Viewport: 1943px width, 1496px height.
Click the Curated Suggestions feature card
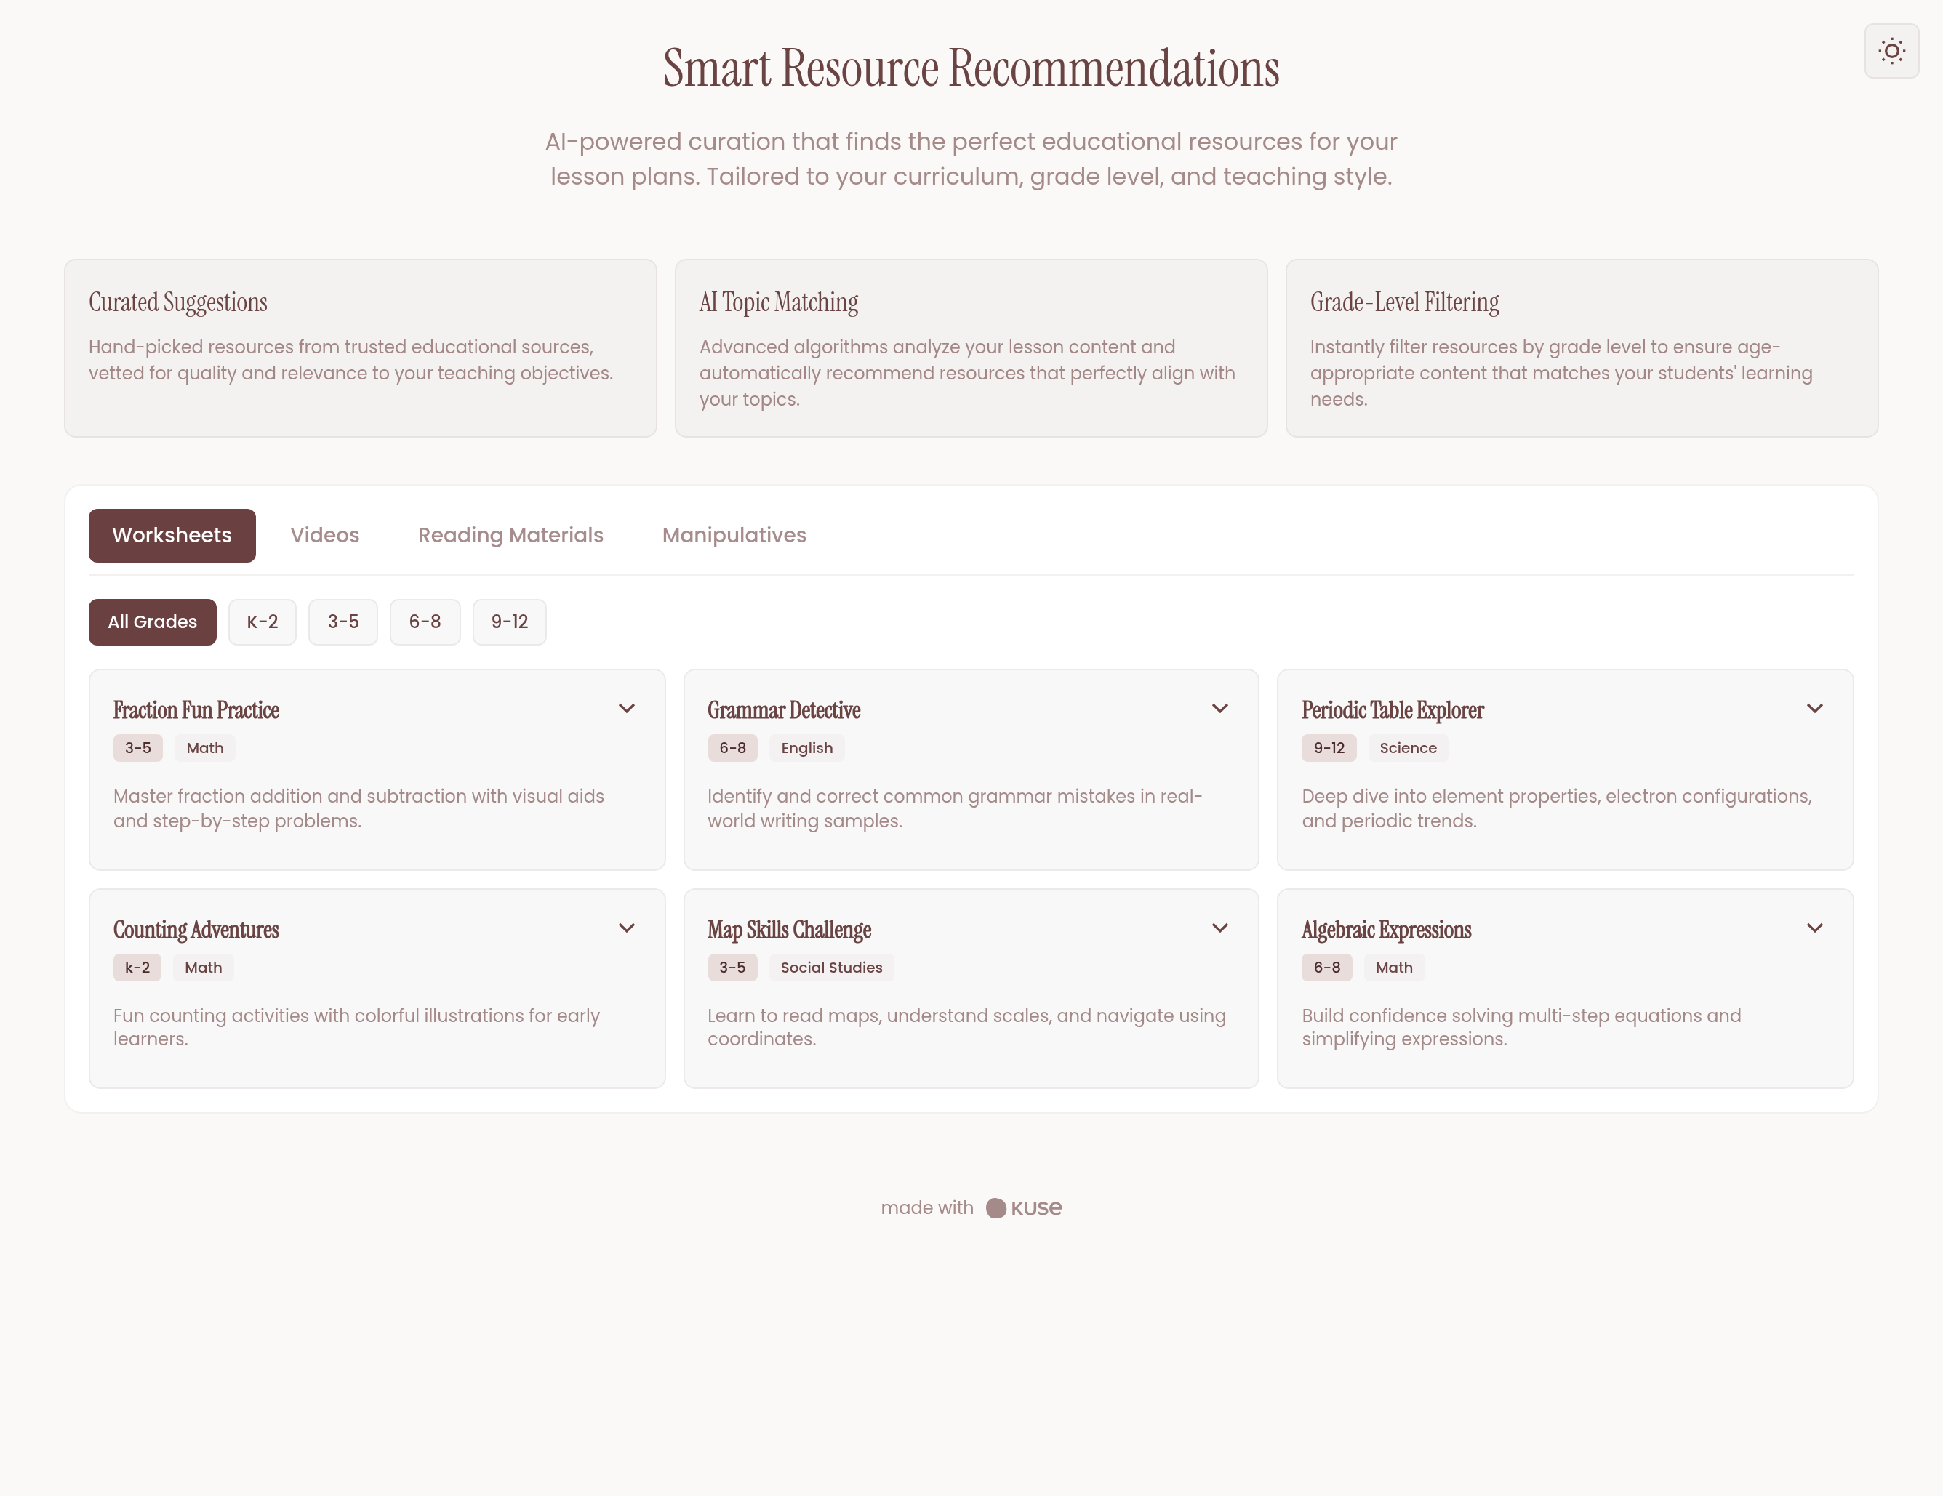pyautogui.click(x=360, y=347)
